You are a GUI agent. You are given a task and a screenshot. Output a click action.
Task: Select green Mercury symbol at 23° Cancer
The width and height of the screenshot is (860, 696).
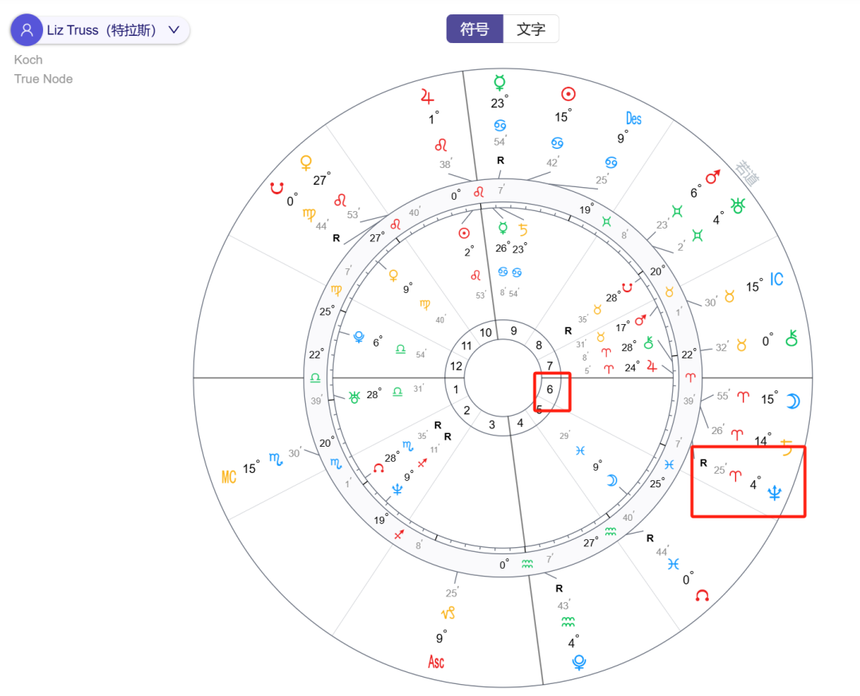tap(499, 83)
